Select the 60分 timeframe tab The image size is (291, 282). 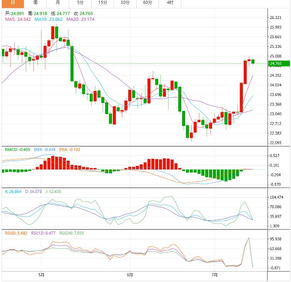coord(147,3)
